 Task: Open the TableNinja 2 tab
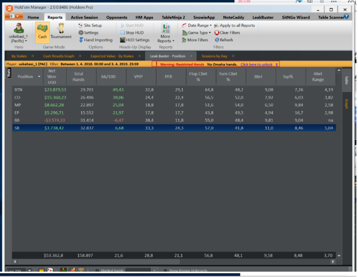[173, 17]
